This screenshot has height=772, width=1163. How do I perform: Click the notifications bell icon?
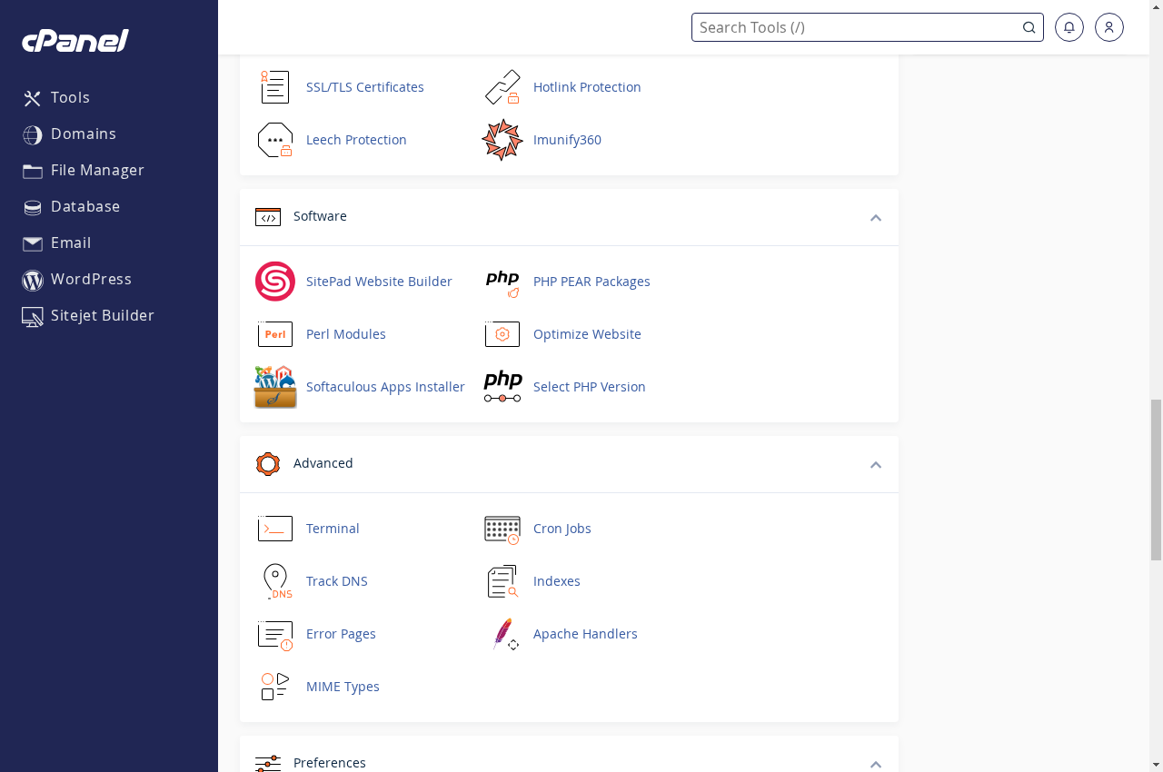(1069, 27)
